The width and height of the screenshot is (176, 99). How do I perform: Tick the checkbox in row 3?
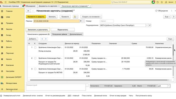coord(35,69)
